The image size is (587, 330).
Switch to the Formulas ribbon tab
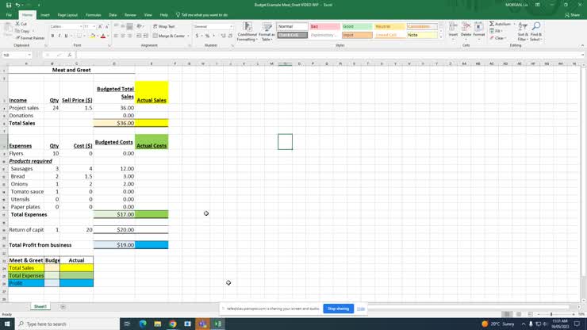click(93, 14)
